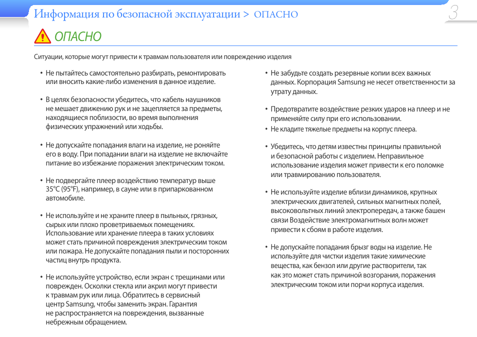The height and width of the screenshot is (337, 477).
Task: Click the red warning triangle icon
Action: pos(42,36)
